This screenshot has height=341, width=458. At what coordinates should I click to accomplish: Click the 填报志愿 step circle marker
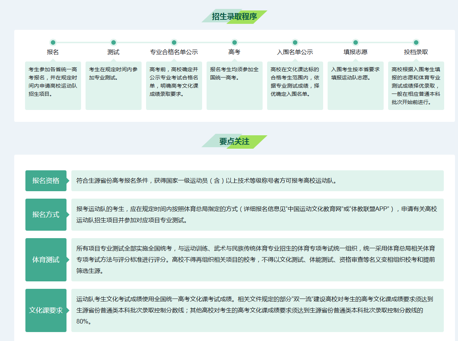(356, 42)
